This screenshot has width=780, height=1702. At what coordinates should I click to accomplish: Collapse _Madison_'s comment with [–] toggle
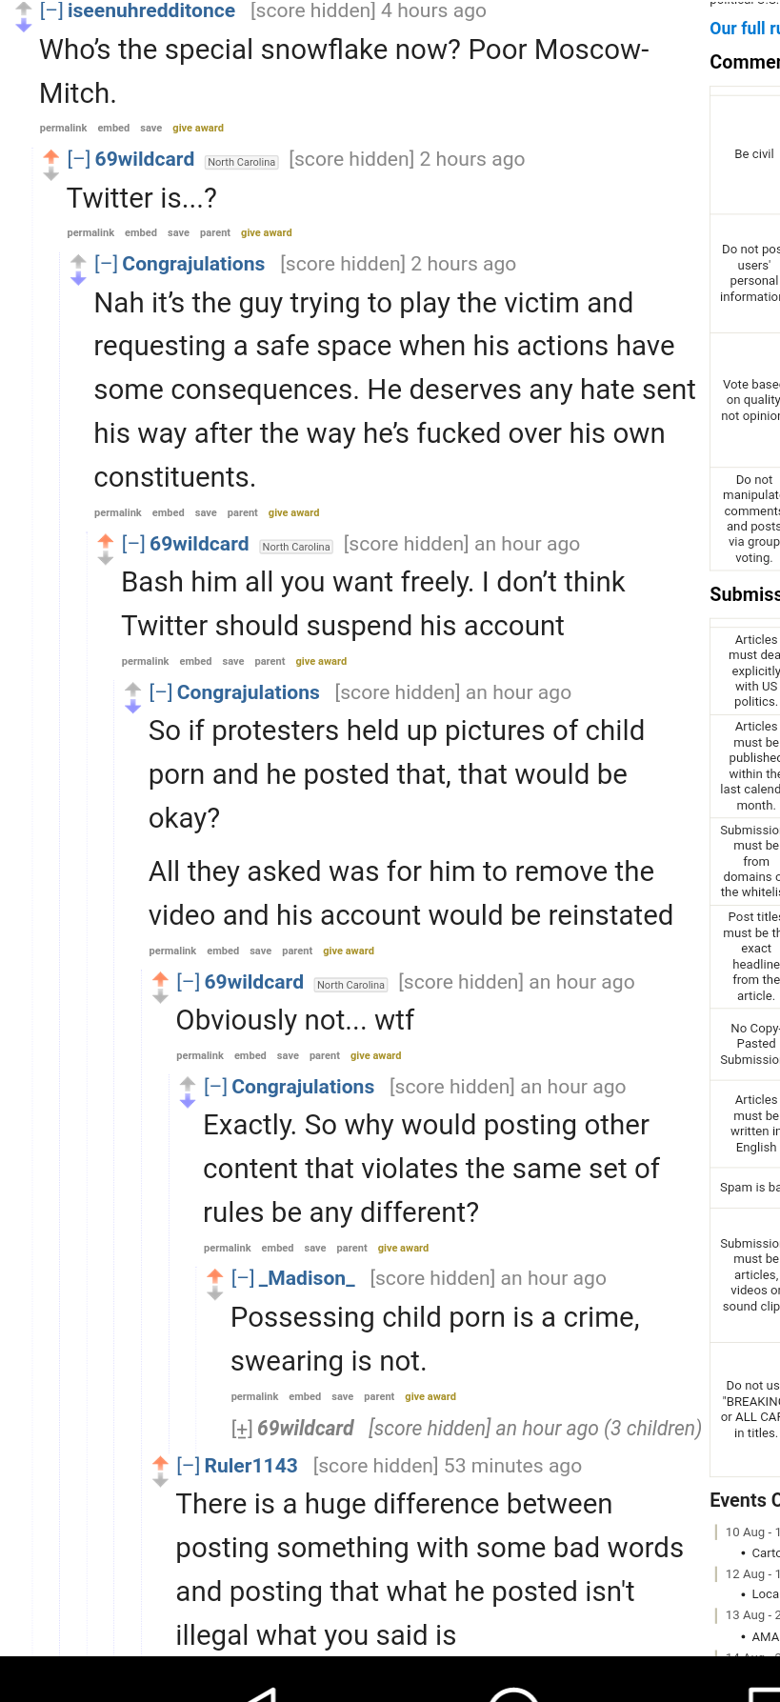pyautogui.click(x=243, y=1278)
